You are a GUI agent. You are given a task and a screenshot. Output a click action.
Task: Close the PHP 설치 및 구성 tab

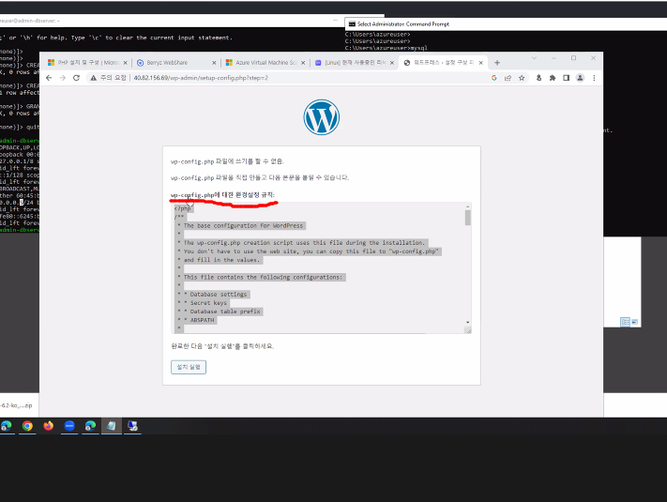click(125, 63)
